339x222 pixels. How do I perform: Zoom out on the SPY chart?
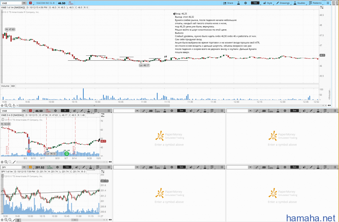tap(10, 220)
